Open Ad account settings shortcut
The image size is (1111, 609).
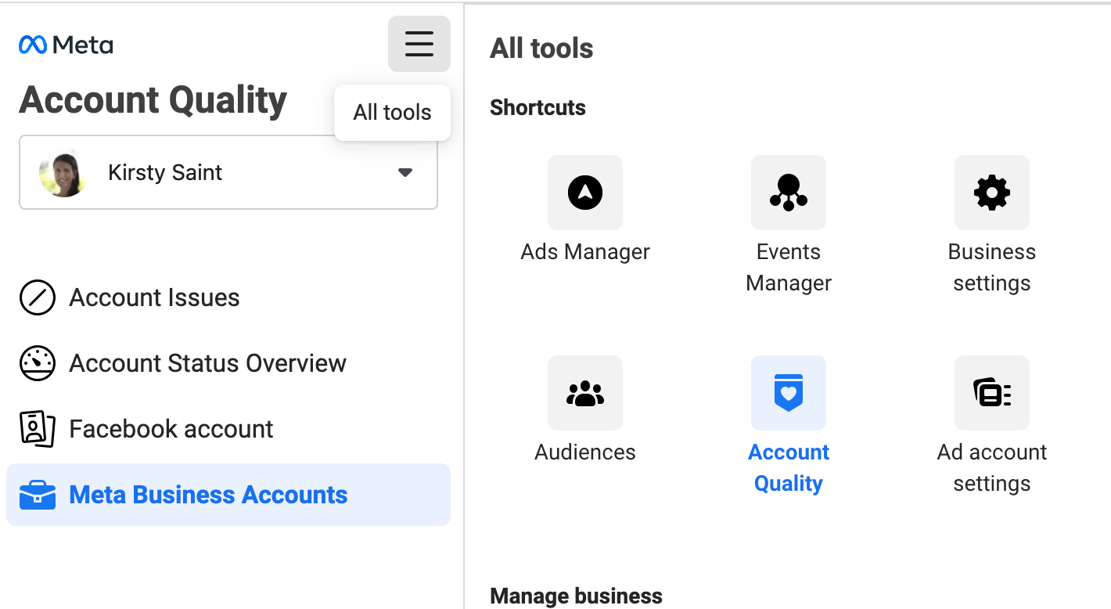[991, 393]
